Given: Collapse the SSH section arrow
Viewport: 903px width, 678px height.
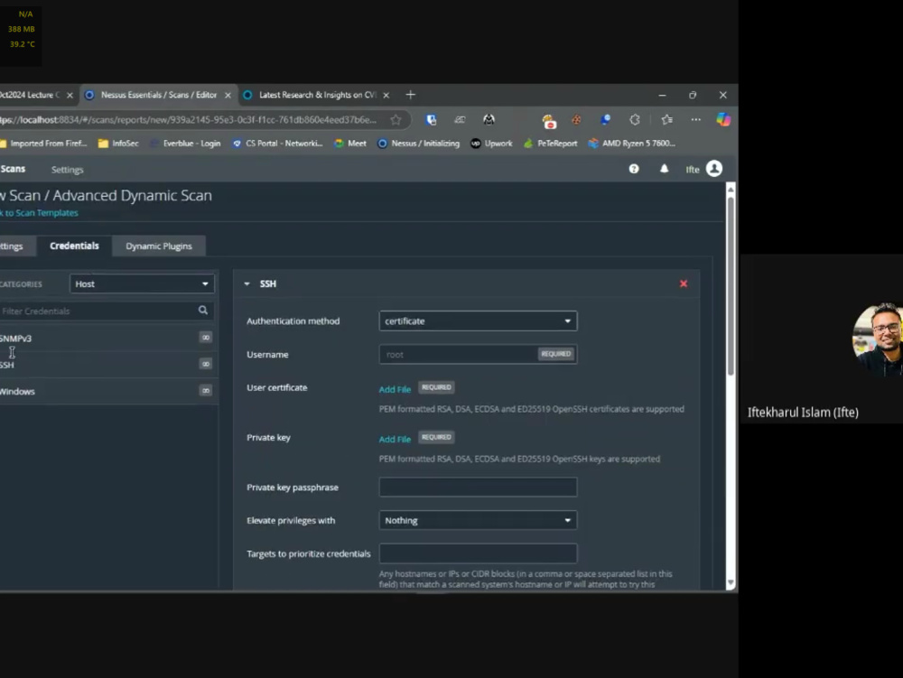Looking at the screenshot, I should click(x=247, y=283).
